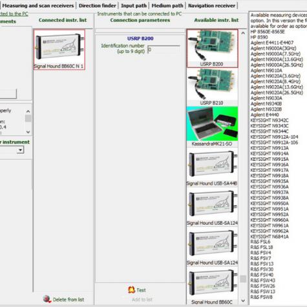This screenshot has height=307, width=307.
Task: Click the Delete from list icon
Action: 47,299
